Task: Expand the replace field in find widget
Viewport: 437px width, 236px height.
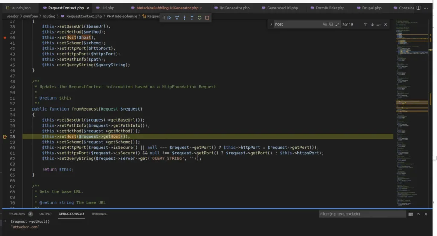Action: (x=271, y=24)
